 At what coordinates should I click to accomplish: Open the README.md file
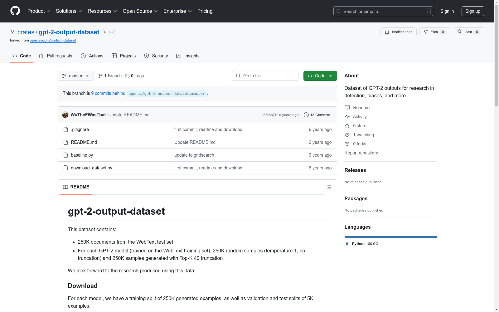pos(84,142)
